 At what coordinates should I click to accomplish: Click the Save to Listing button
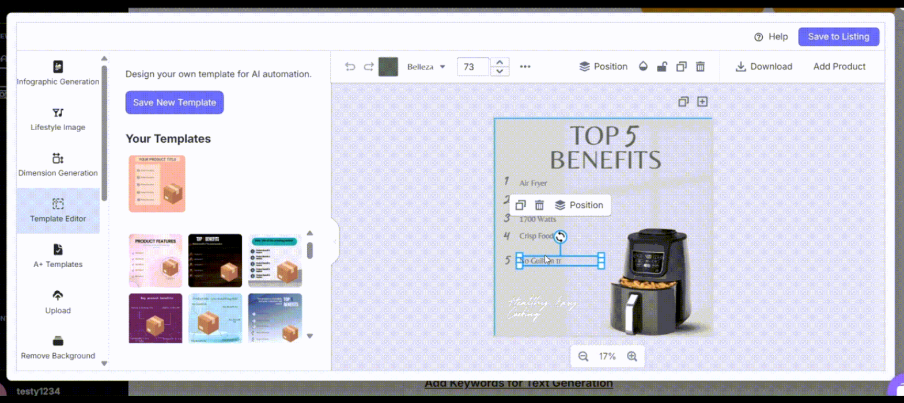[838, 37]
